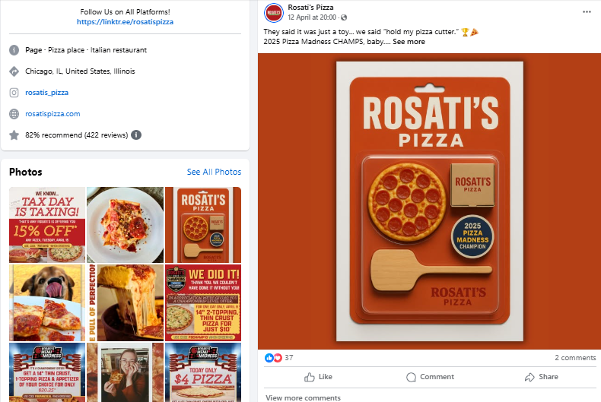The width and height of the screenshot is (601, 402).
Task: Open the 2 comments count
Action: (x=575, y=358)
